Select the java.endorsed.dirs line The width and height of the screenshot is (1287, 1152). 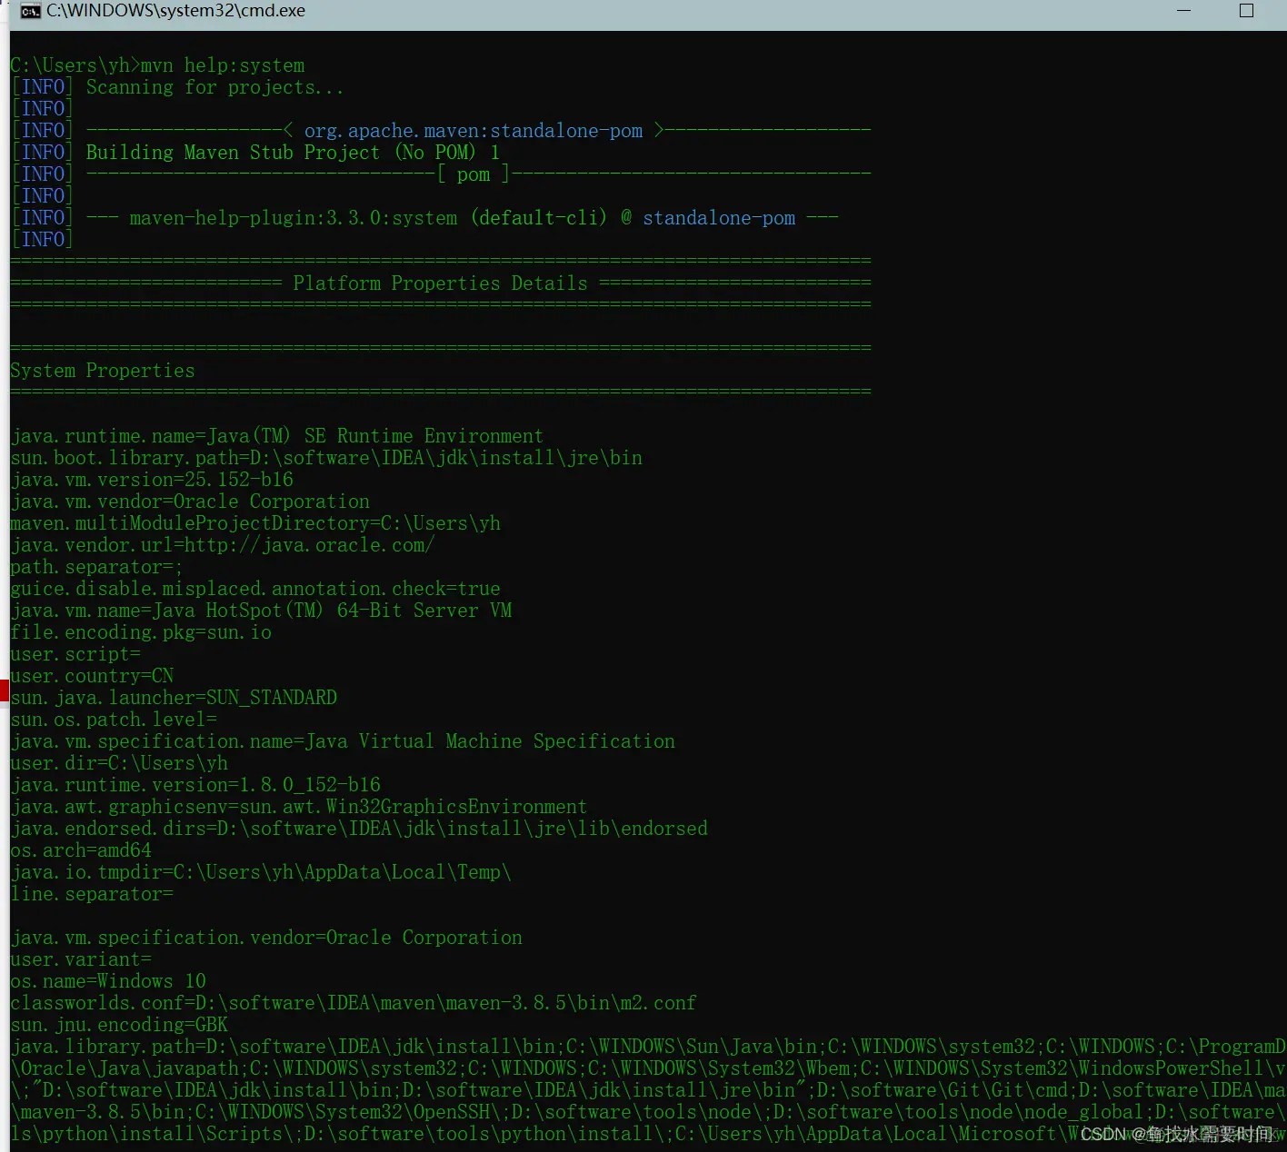click(x=359, y=829)
